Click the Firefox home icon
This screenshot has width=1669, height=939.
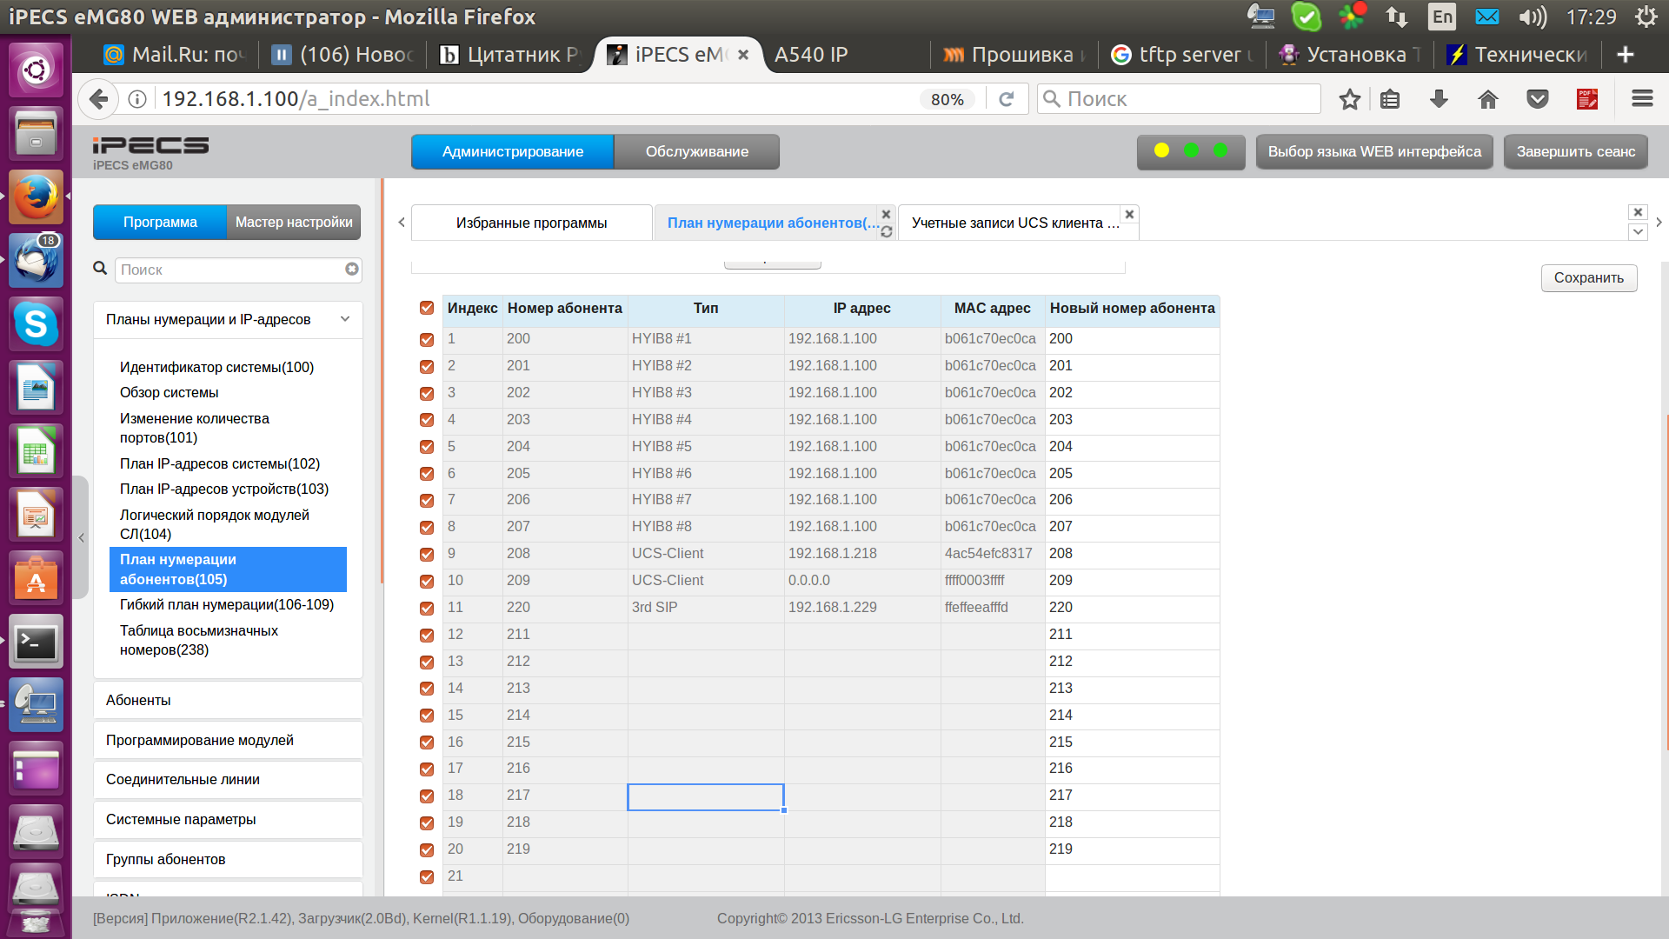pyautogui.click(x=1487, y=99)
